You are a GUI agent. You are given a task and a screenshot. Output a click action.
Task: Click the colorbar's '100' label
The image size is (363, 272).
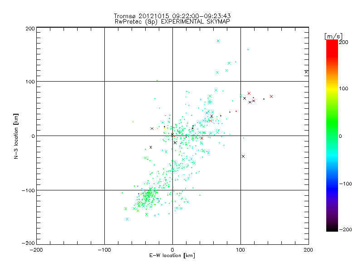point(343,88)
